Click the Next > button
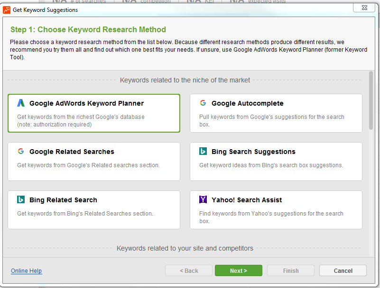This screenshot has height=288, width=380. (x=239, y=270)
